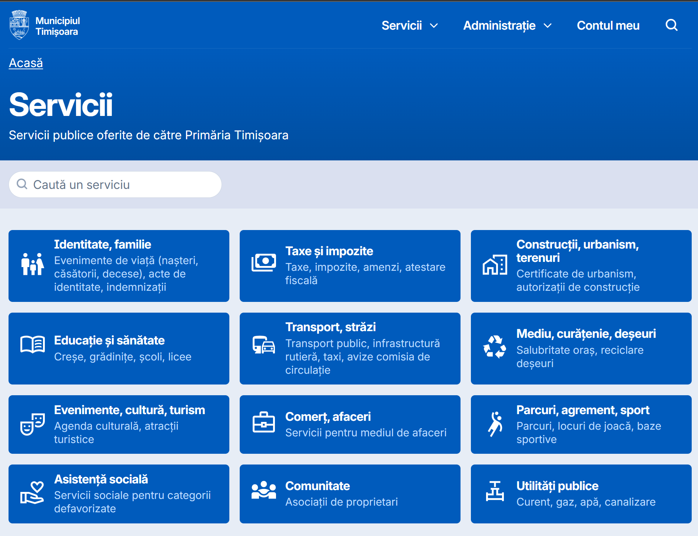Open the Utilități publice category
Viewport: 698px width, 536px height.
(x=581, y=493)
